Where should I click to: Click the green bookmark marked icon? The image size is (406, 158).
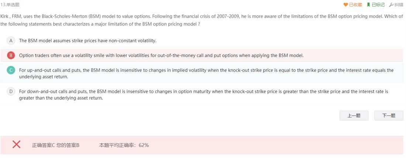point(368,5)
